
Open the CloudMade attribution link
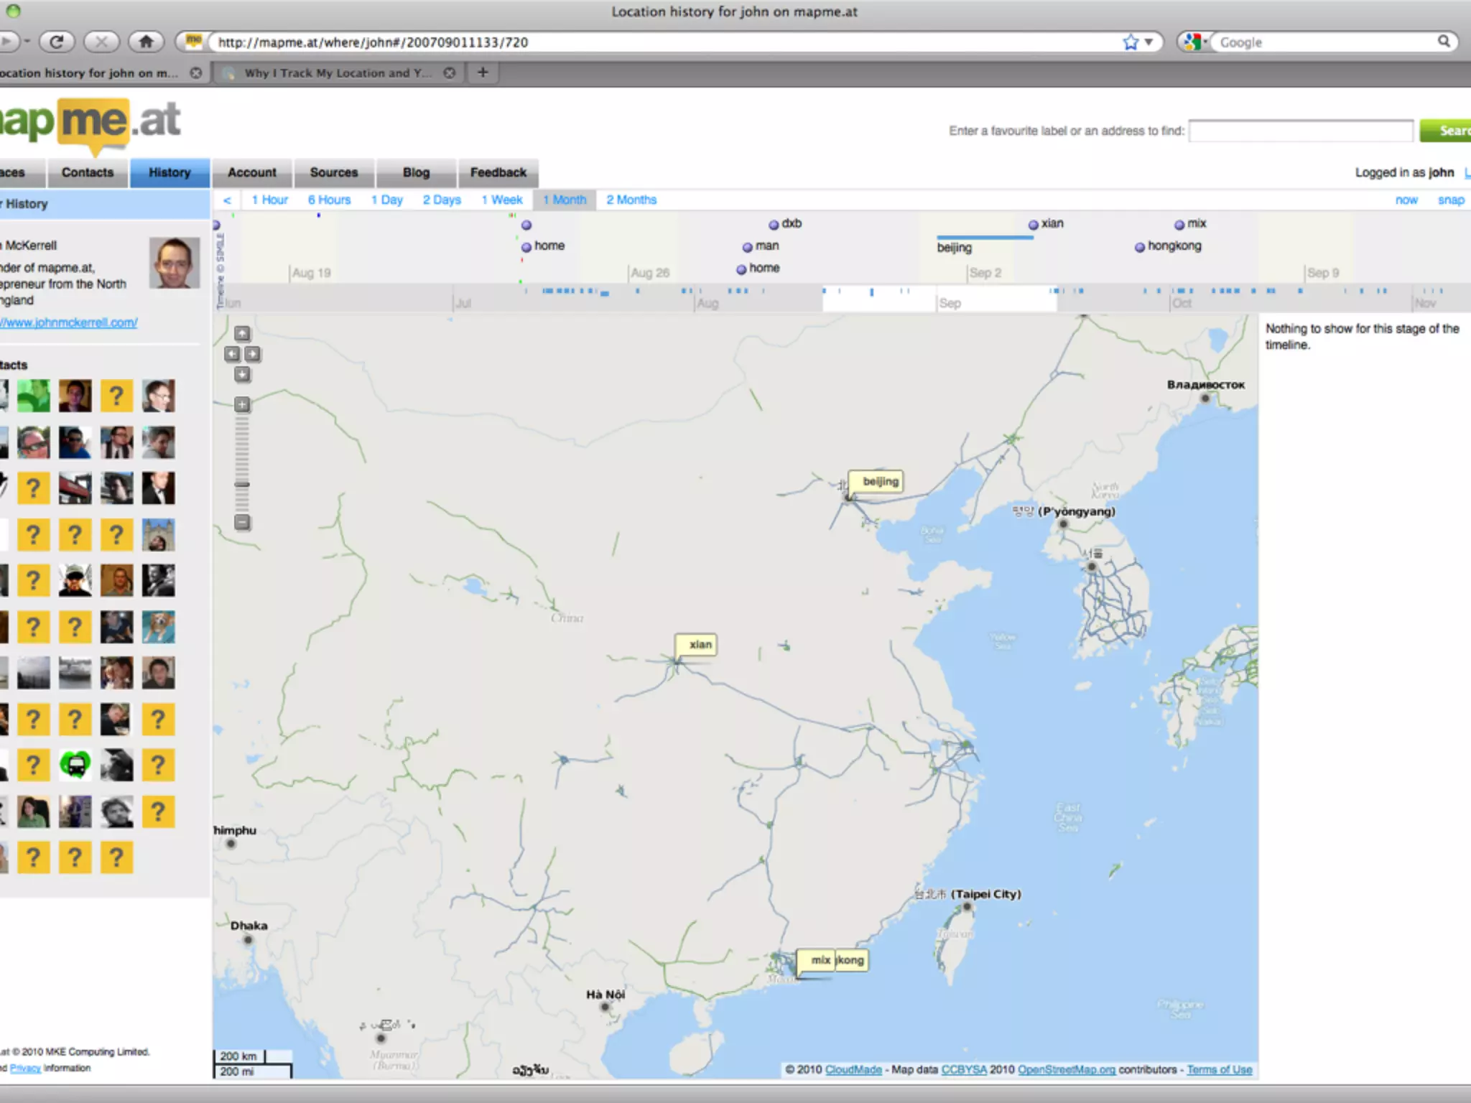point(853,1069)
